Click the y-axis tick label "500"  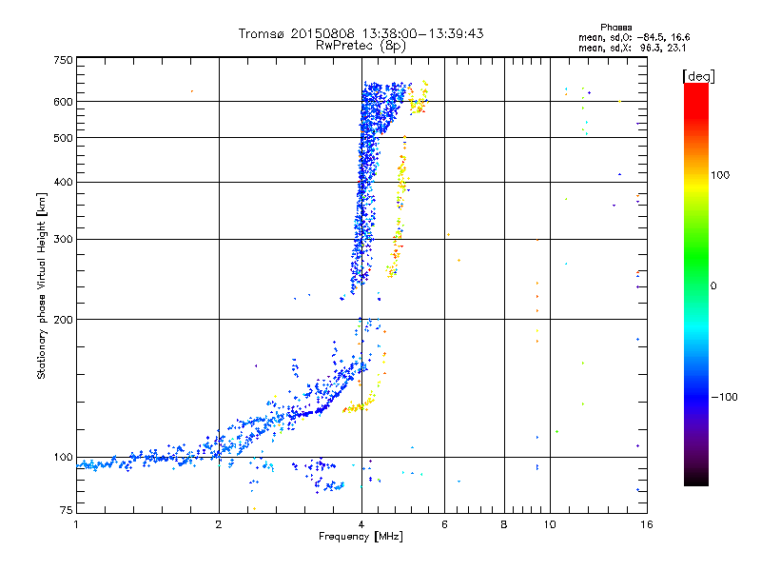(63, 138)
